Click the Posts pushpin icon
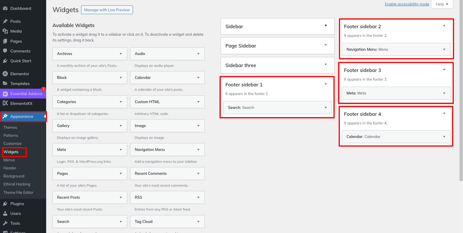The height and width of the screenshot is (233, 463). click(5, 21)
